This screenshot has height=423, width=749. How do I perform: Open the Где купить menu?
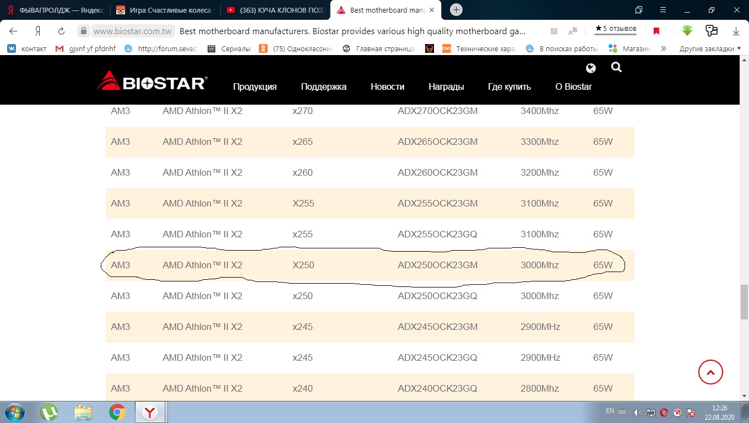[509, 86]
